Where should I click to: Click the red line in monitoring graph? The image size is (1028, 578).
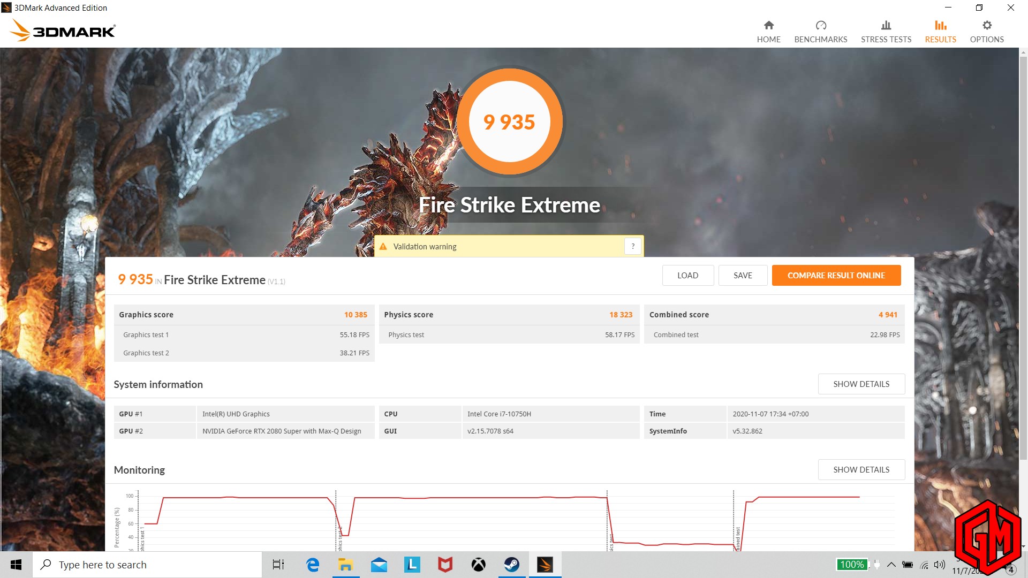(482, 498)
